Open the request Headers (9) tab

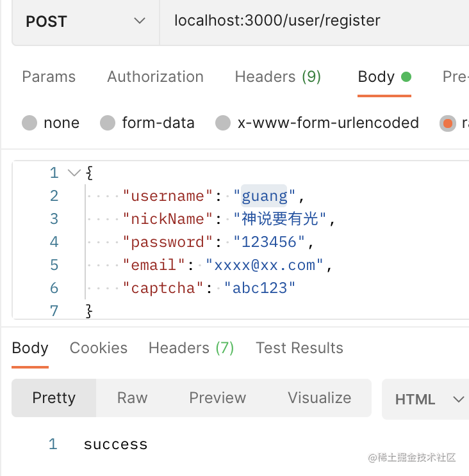[x=277, y=77]
